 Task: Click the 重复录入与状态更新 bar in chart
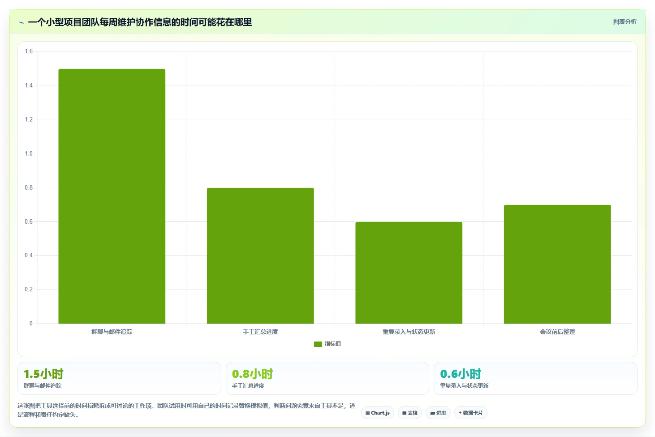click(x=409, y=273)
